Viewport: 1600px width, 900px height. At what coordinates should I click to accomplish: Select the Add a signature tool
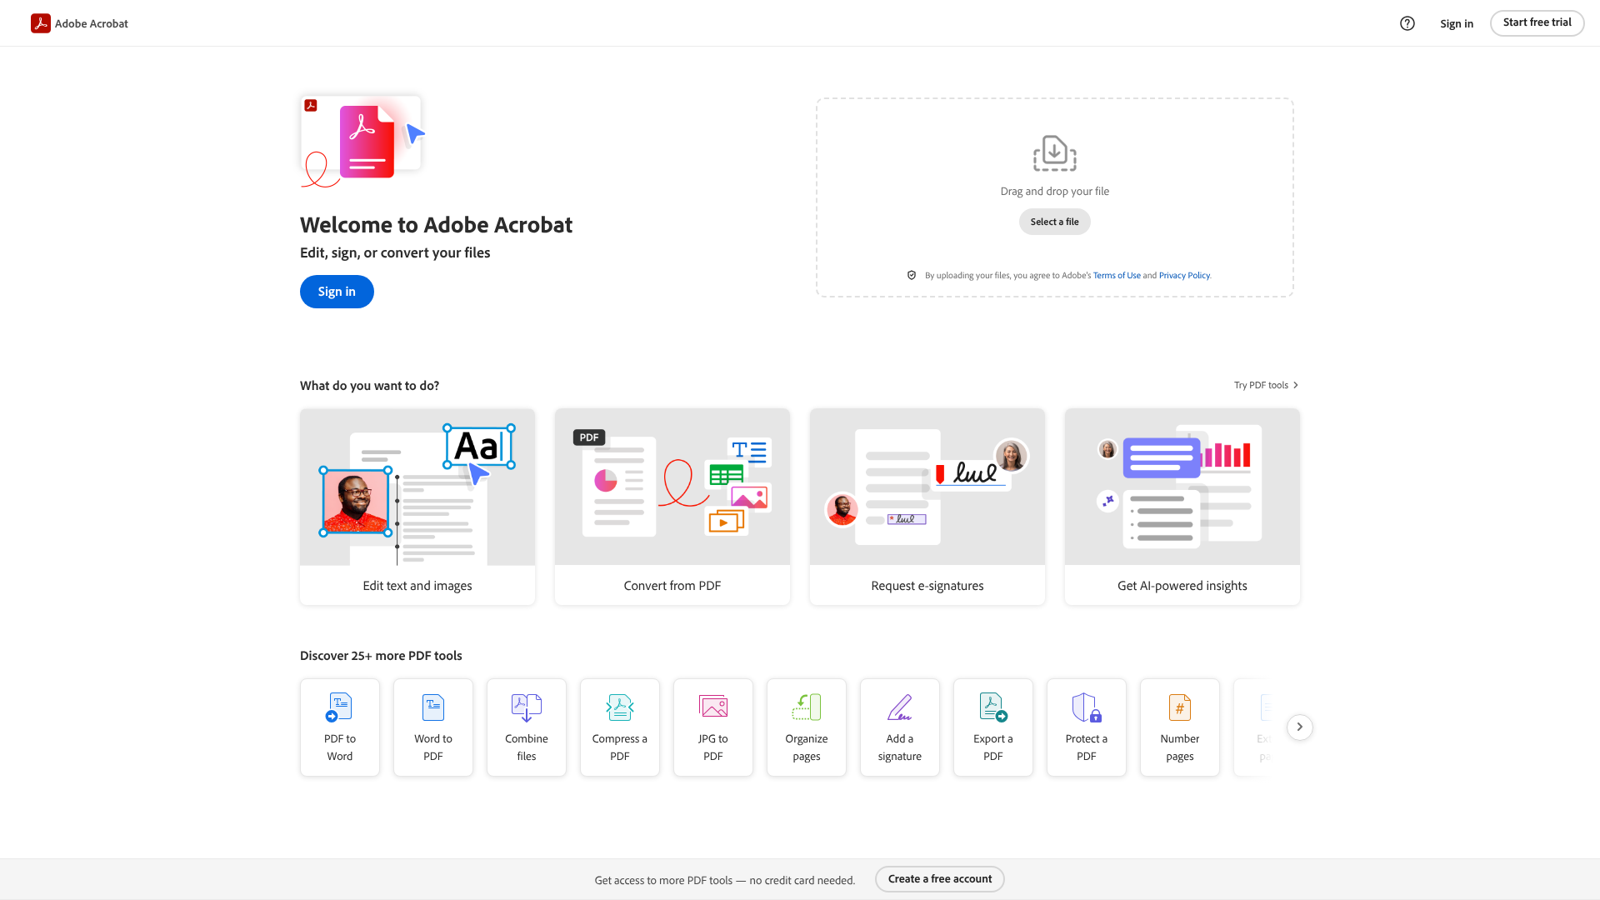point(900,727)
